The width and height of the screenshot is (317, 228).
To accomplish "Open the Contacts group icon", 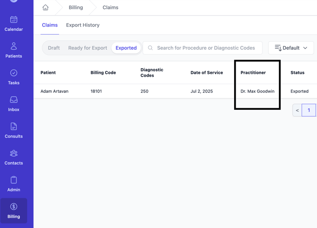I will [x=14, y=153].
